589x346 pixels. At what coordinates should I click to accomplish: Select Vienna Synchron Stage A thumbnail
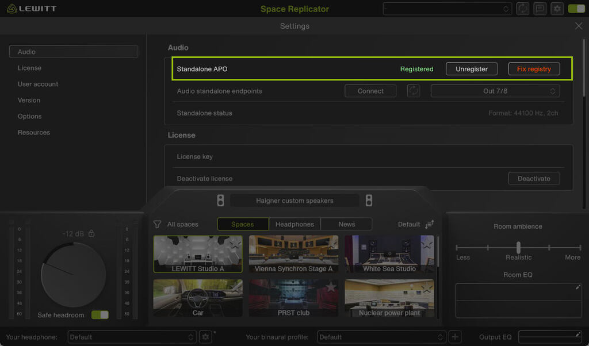pyautogui.click(x=293, y=254)
